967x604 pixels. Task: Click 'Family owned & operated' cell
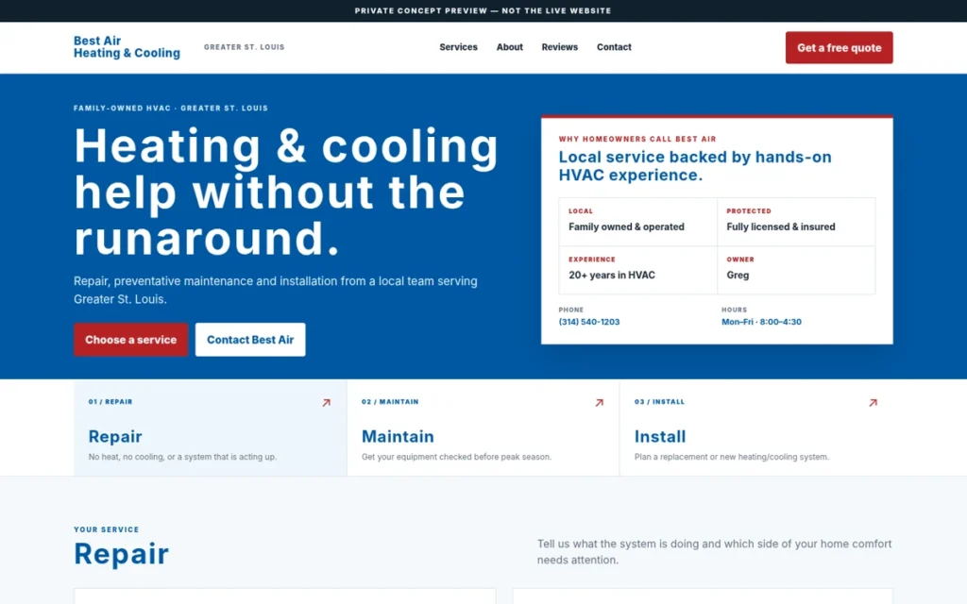pyautogui.click(x=637, y=222)
